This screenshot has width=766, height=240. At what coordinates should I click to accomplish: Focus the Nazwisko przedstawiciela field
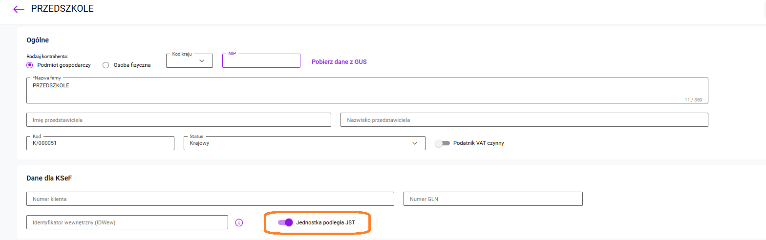[524, 120]
